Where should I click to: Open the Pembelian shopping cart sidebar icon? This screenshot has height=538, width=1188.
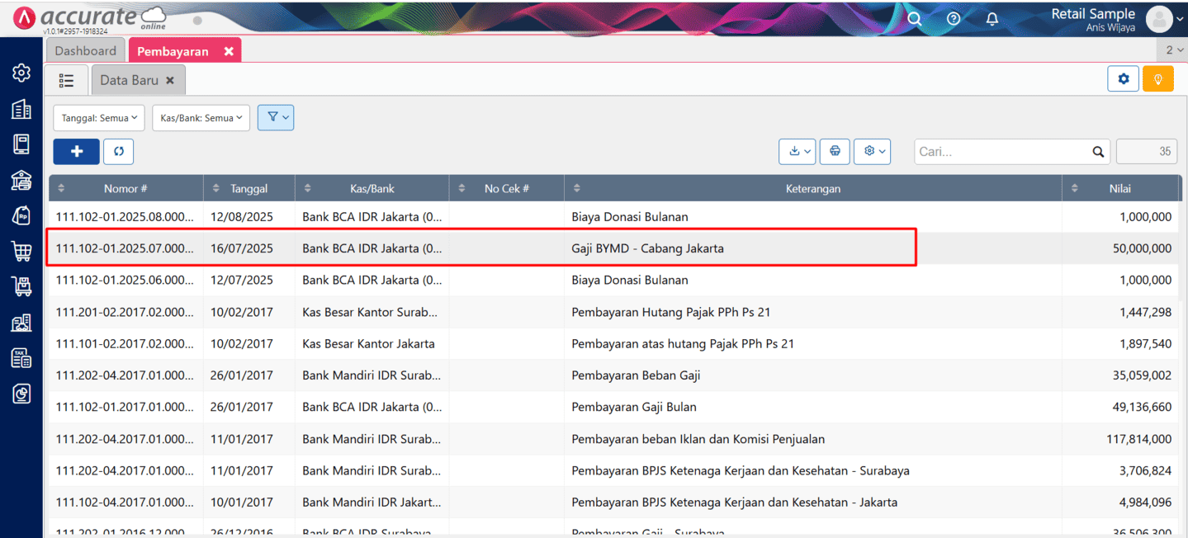point(21,251)
